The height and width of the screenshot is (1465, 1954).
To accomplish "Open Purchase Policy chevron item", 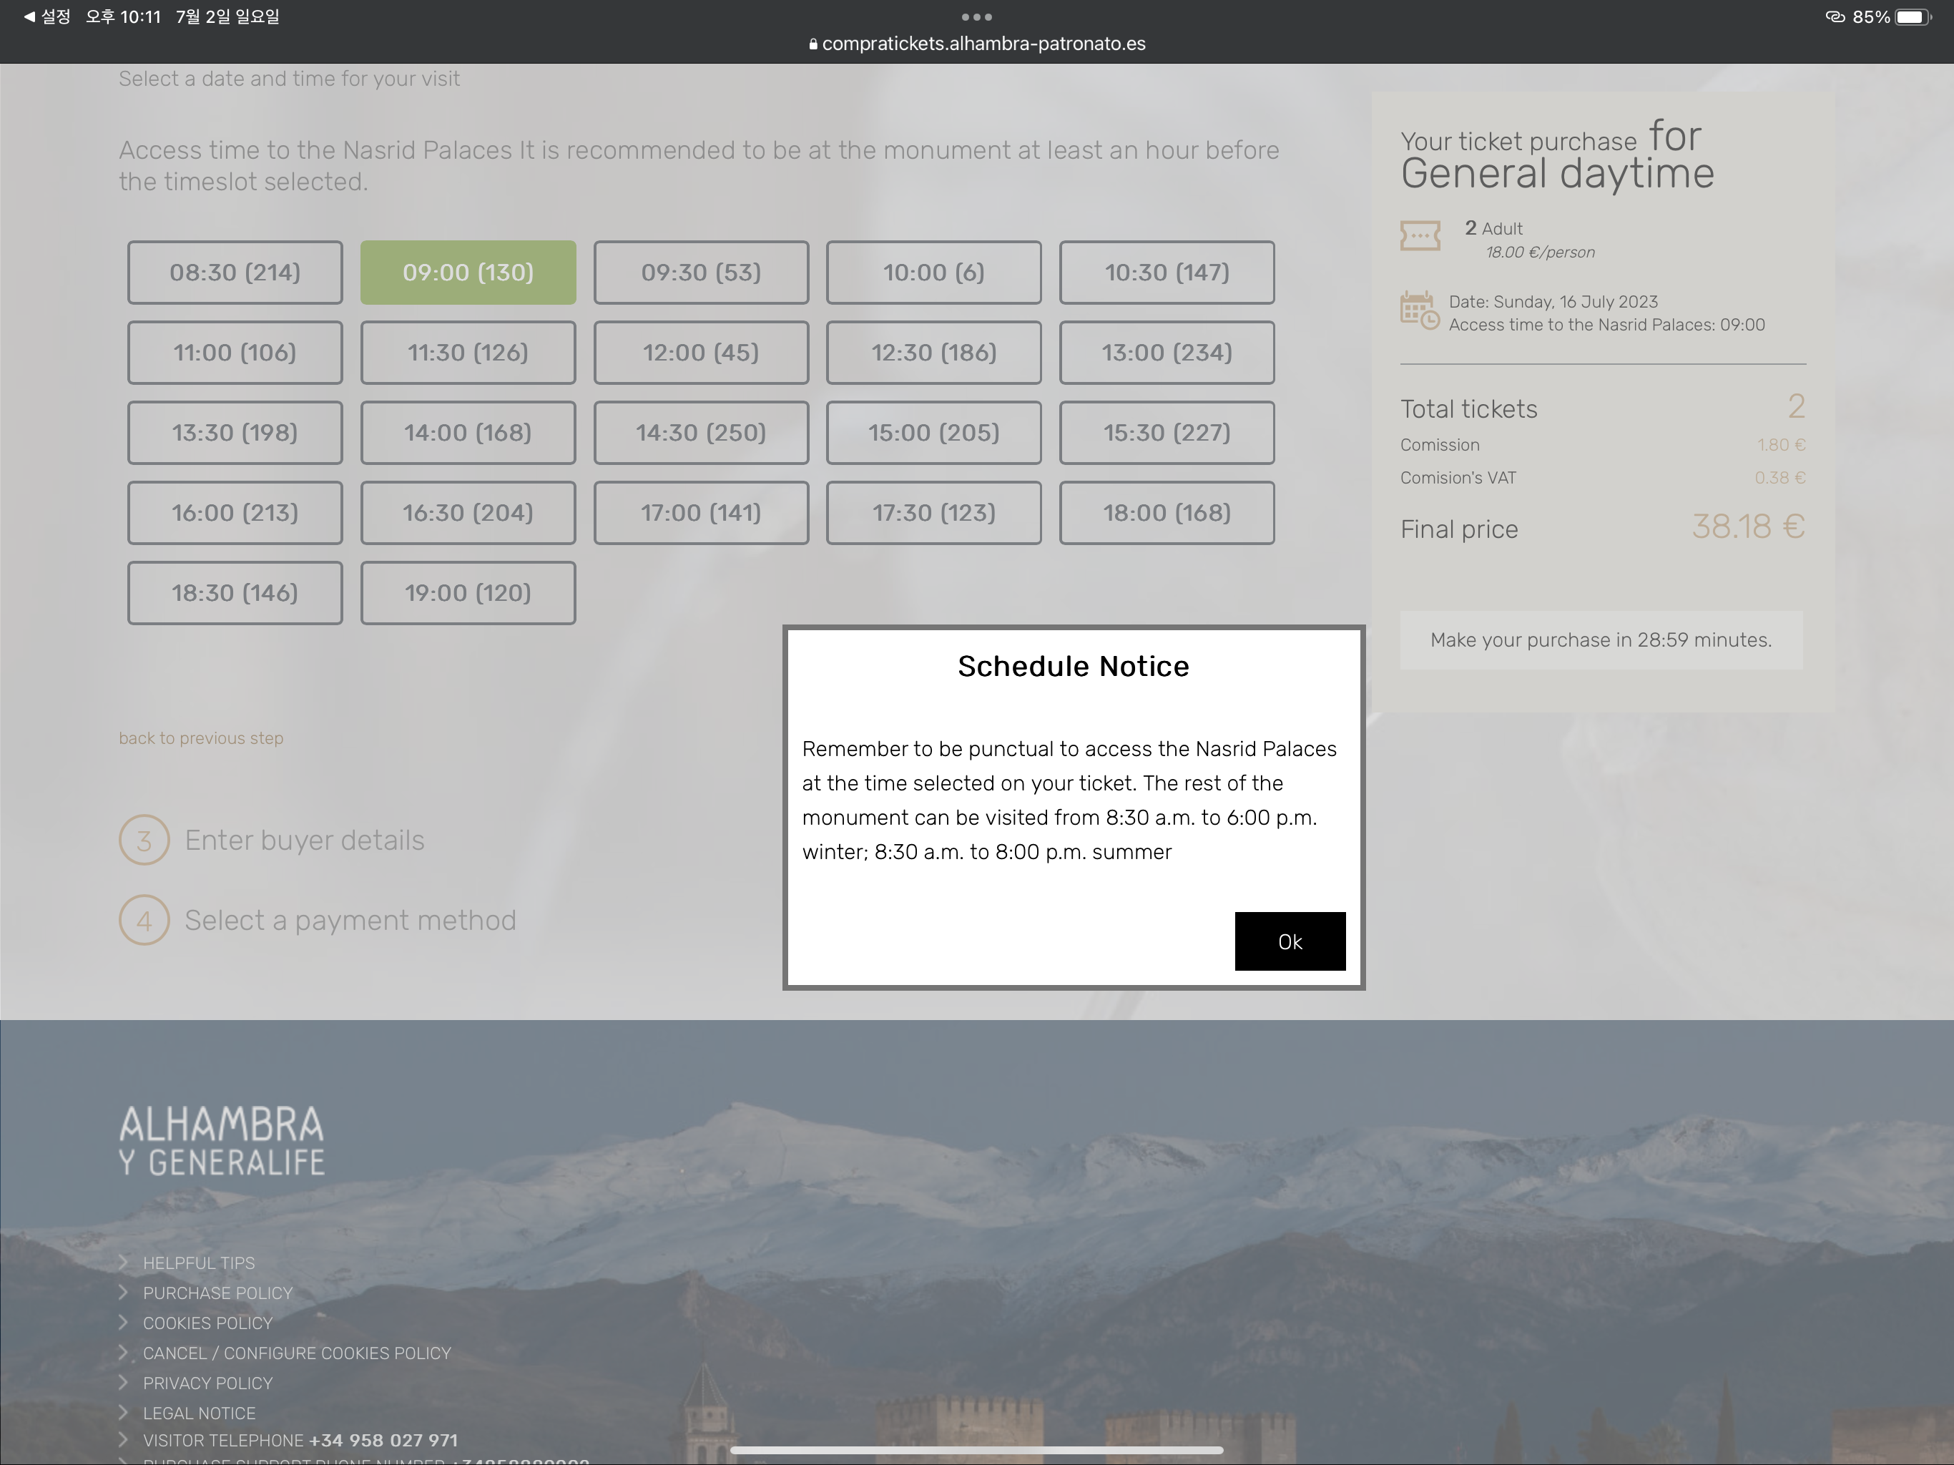I will [x=217, y=1293].
